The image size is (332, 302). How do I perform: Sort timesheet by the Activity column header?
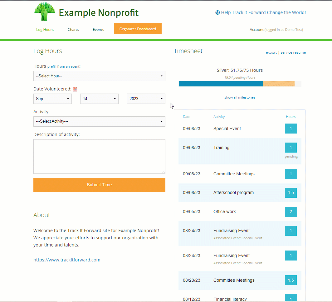[x=219, y=117]
